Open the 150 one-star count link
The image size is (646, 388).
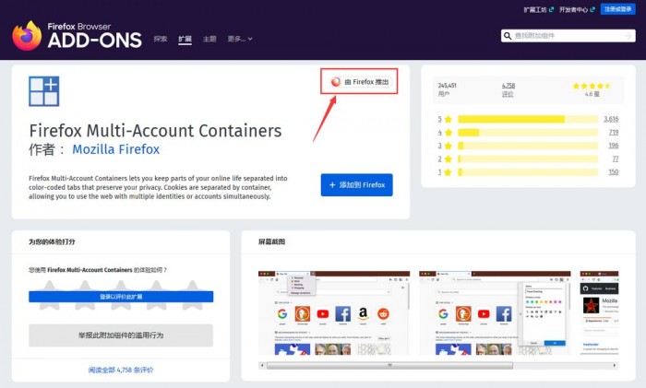(x=614, y=172)
